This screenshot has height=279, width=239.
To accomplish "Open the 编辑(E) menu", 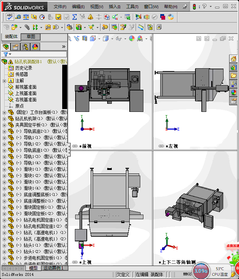I will [78, 7].
